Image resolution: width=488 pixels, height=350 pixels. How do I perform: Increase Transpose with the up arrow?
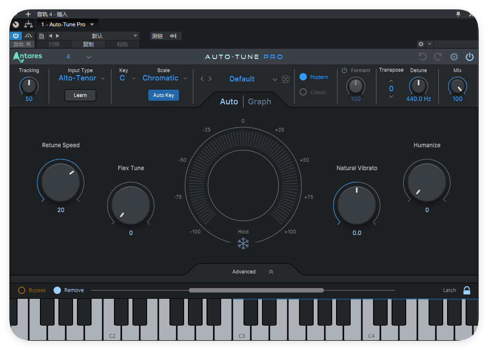(391, 81)
